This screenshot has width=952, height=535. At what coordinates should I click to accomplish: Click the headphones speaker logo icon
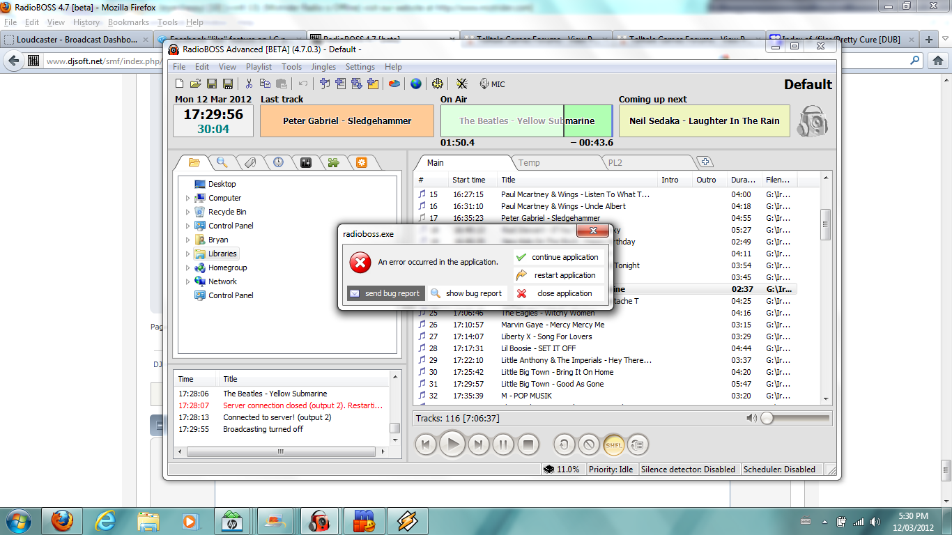tap(812, 121)
